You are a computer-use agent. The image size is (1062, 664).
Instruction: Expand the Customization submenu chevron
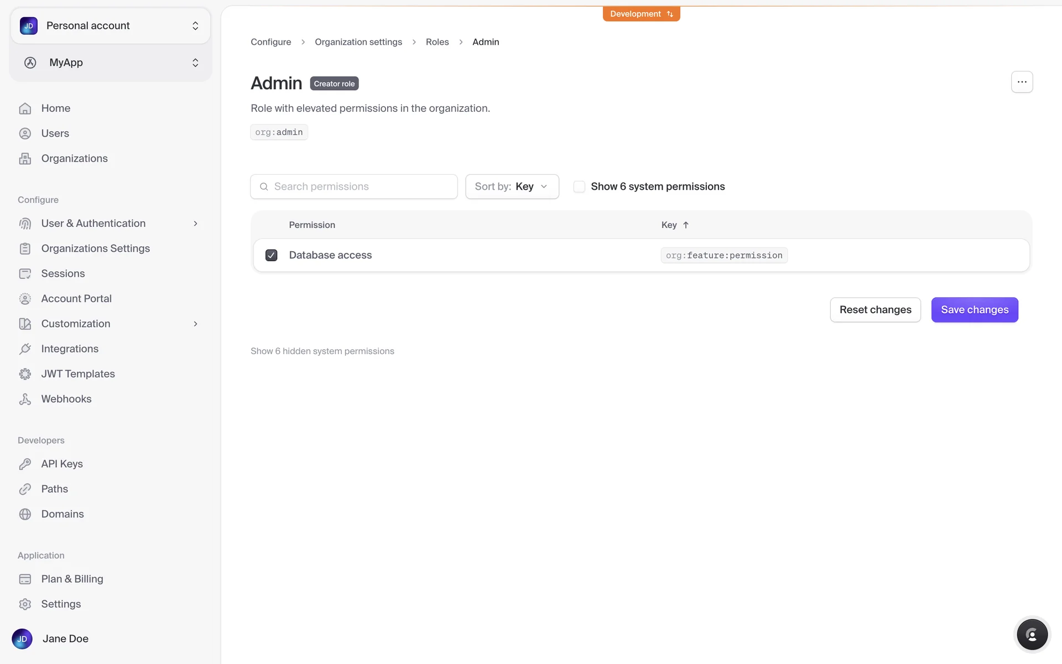pyautogui.click(x=195, y=324)
